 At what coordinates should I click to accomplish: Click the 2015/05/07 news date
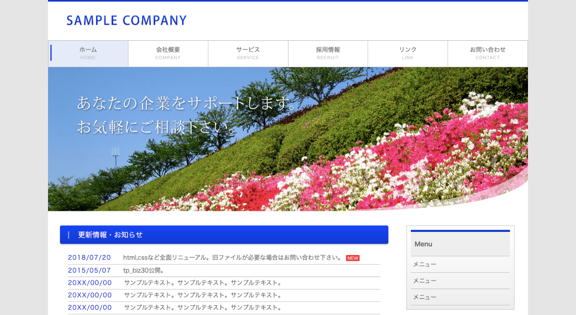point(89,270)
